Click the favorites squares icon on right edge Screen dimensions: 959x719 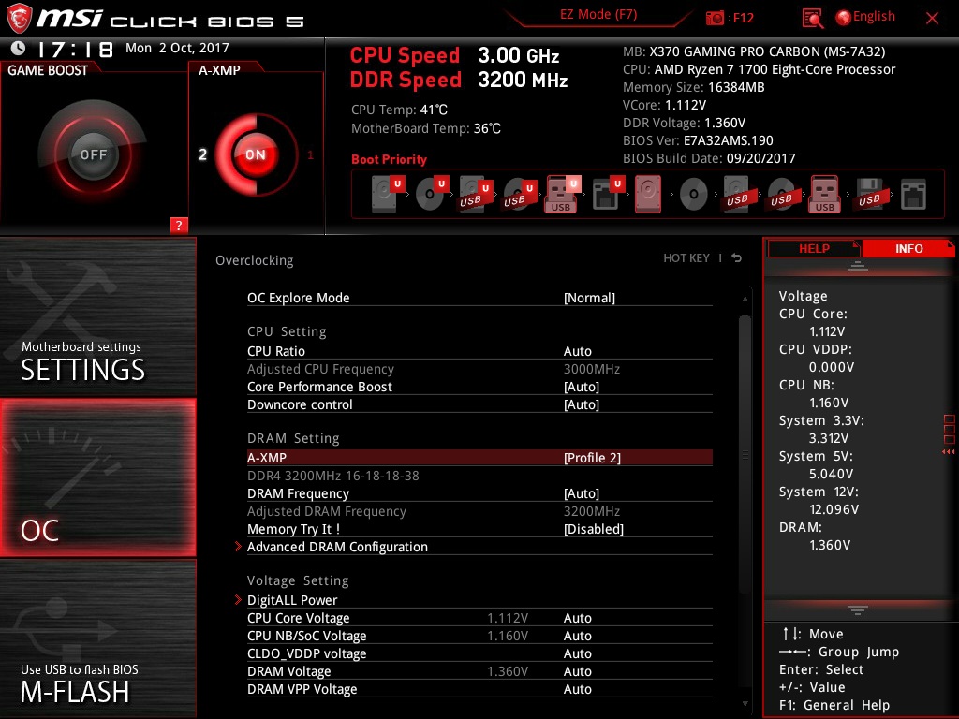[950, 429]
